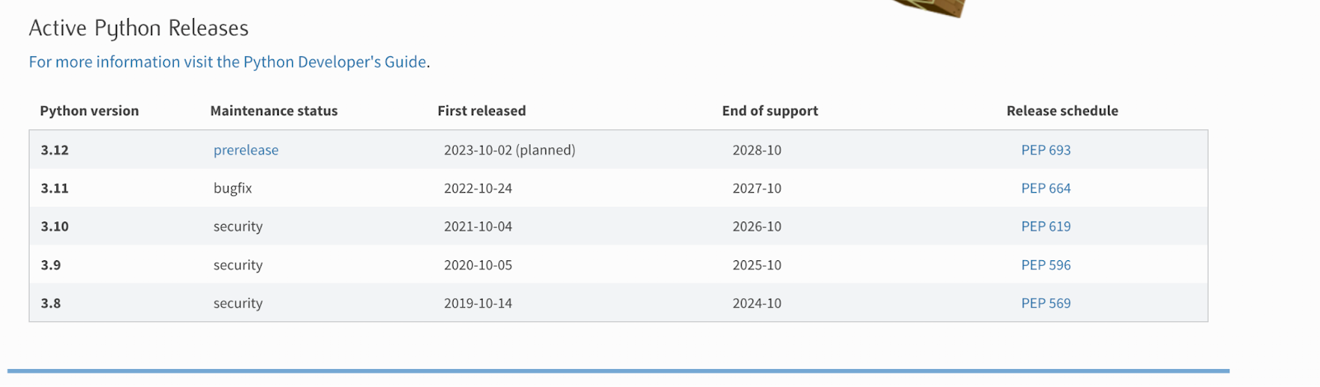Click the Active Python Releases heading
The height and width of the screenshot is (387, 1320).
[139, 28]
